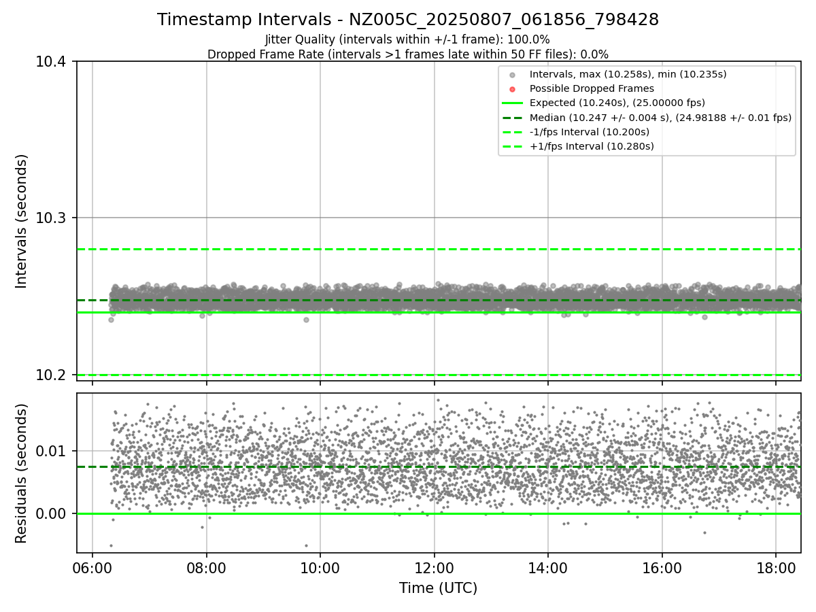This screenshot has width=816, height=612.
Task: Click the gray dot marker beside 'Intervals, max' in legend
Action: 512,75
